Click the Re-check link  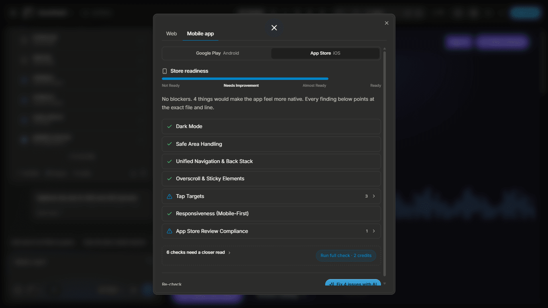pyautogui.click(x=172, y=284)
